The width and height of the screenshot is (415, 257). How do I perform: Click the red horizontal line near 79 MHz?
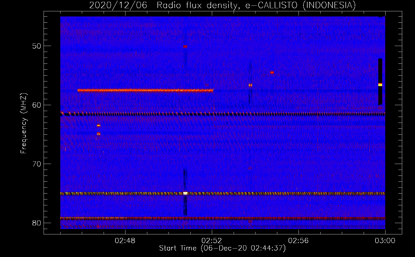(x=223, y=218)
